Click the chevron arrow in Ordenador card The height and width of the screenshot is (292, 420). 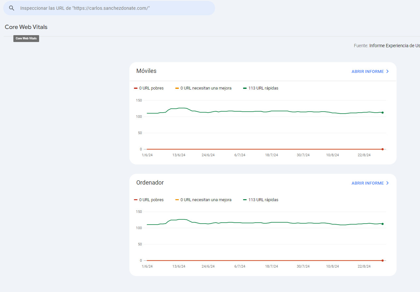387,183
